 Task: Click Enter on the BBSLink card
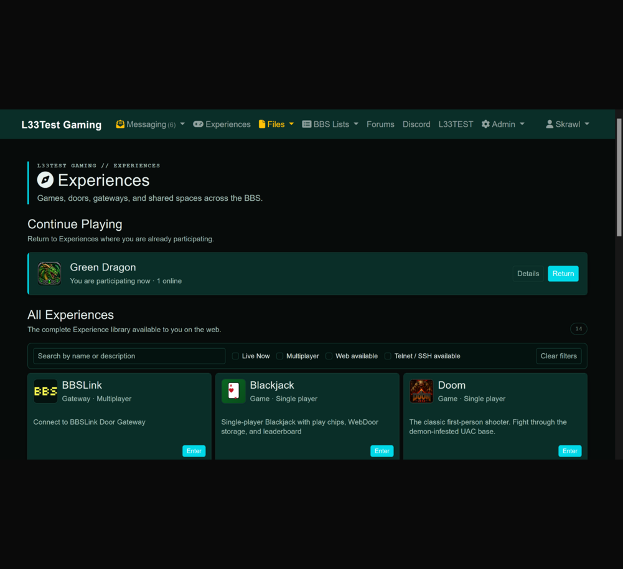tap(194, 451)
